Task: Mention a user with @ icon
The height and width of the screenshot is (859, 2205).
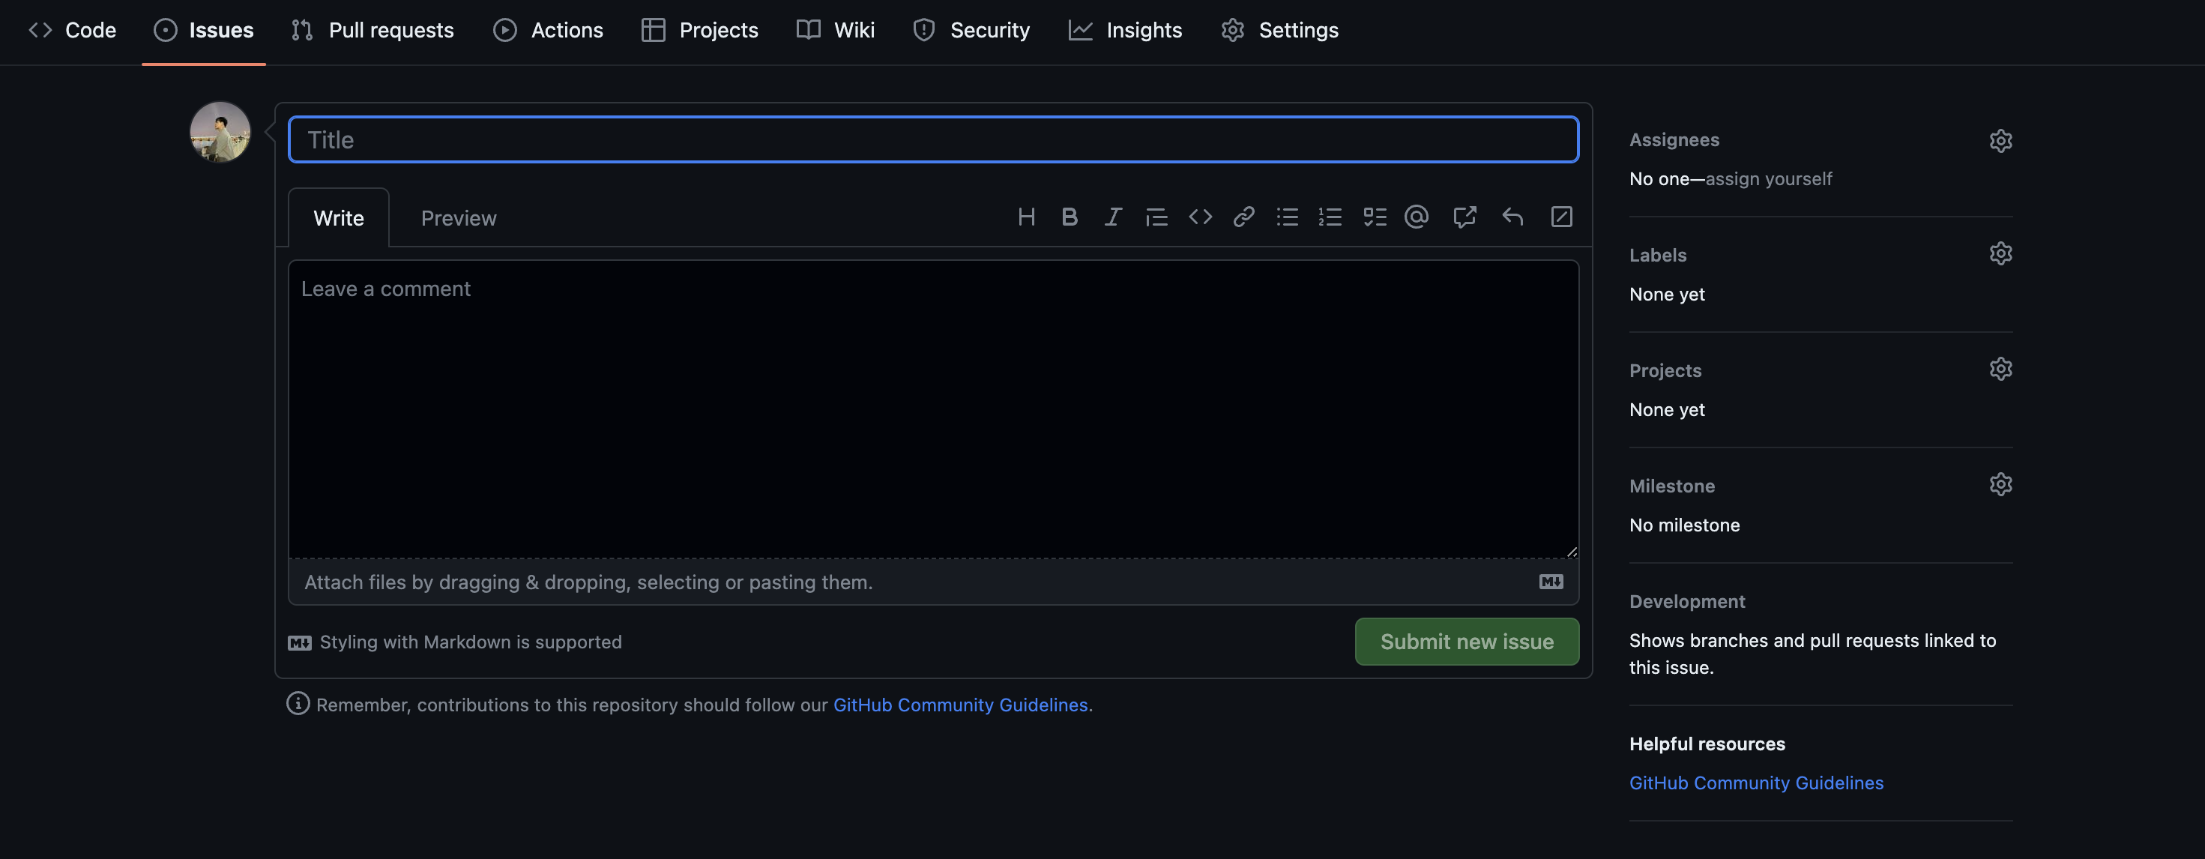Action: click(1417, 217)
